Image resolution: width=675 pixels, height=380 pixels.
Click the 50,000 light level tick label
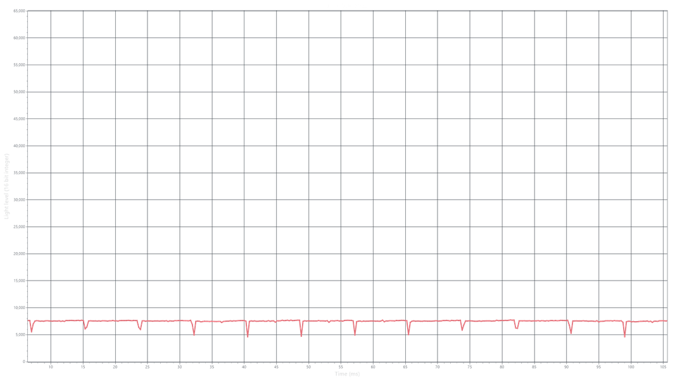[x=20, y=92]
